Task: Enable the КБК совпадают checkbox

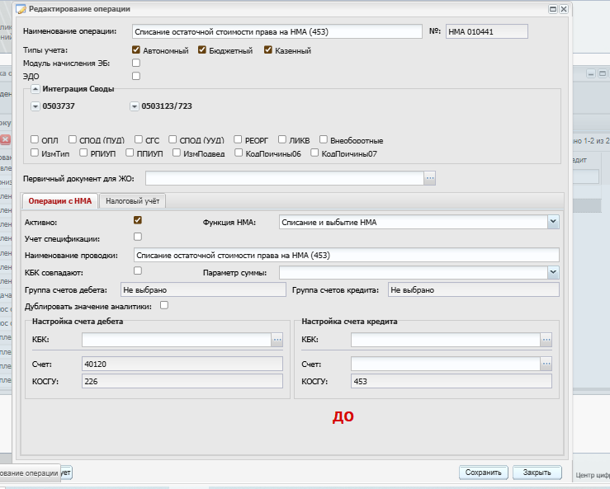Action: click(137, 270)
